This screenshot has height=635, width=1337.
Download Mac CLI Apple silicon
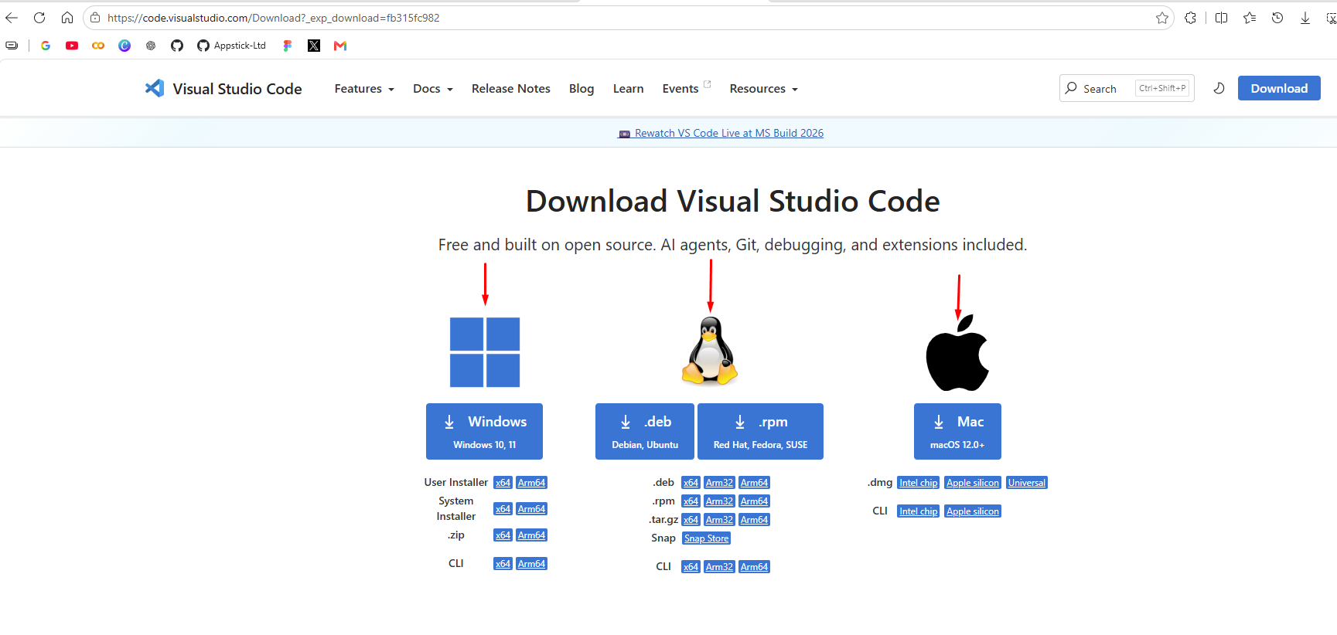click(973, 511)
